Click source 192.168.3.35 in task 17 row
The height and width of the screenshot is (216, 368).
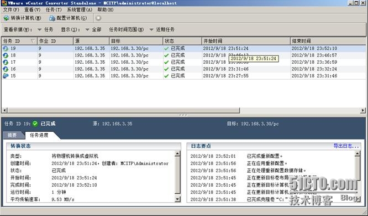pyautogui.click(x=90, y=62)
